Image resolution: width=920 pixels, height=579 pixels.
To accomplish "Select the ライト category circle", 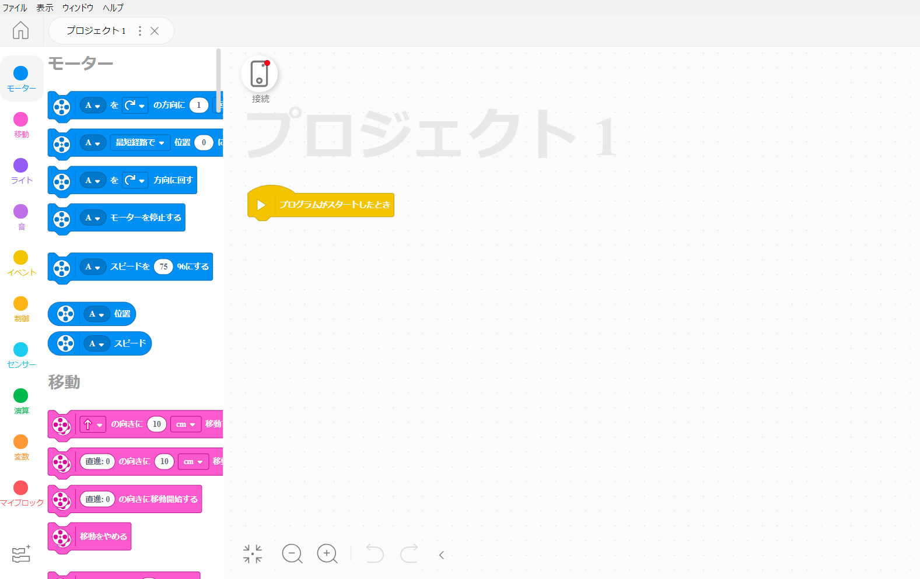I will [x=21, y=165].
